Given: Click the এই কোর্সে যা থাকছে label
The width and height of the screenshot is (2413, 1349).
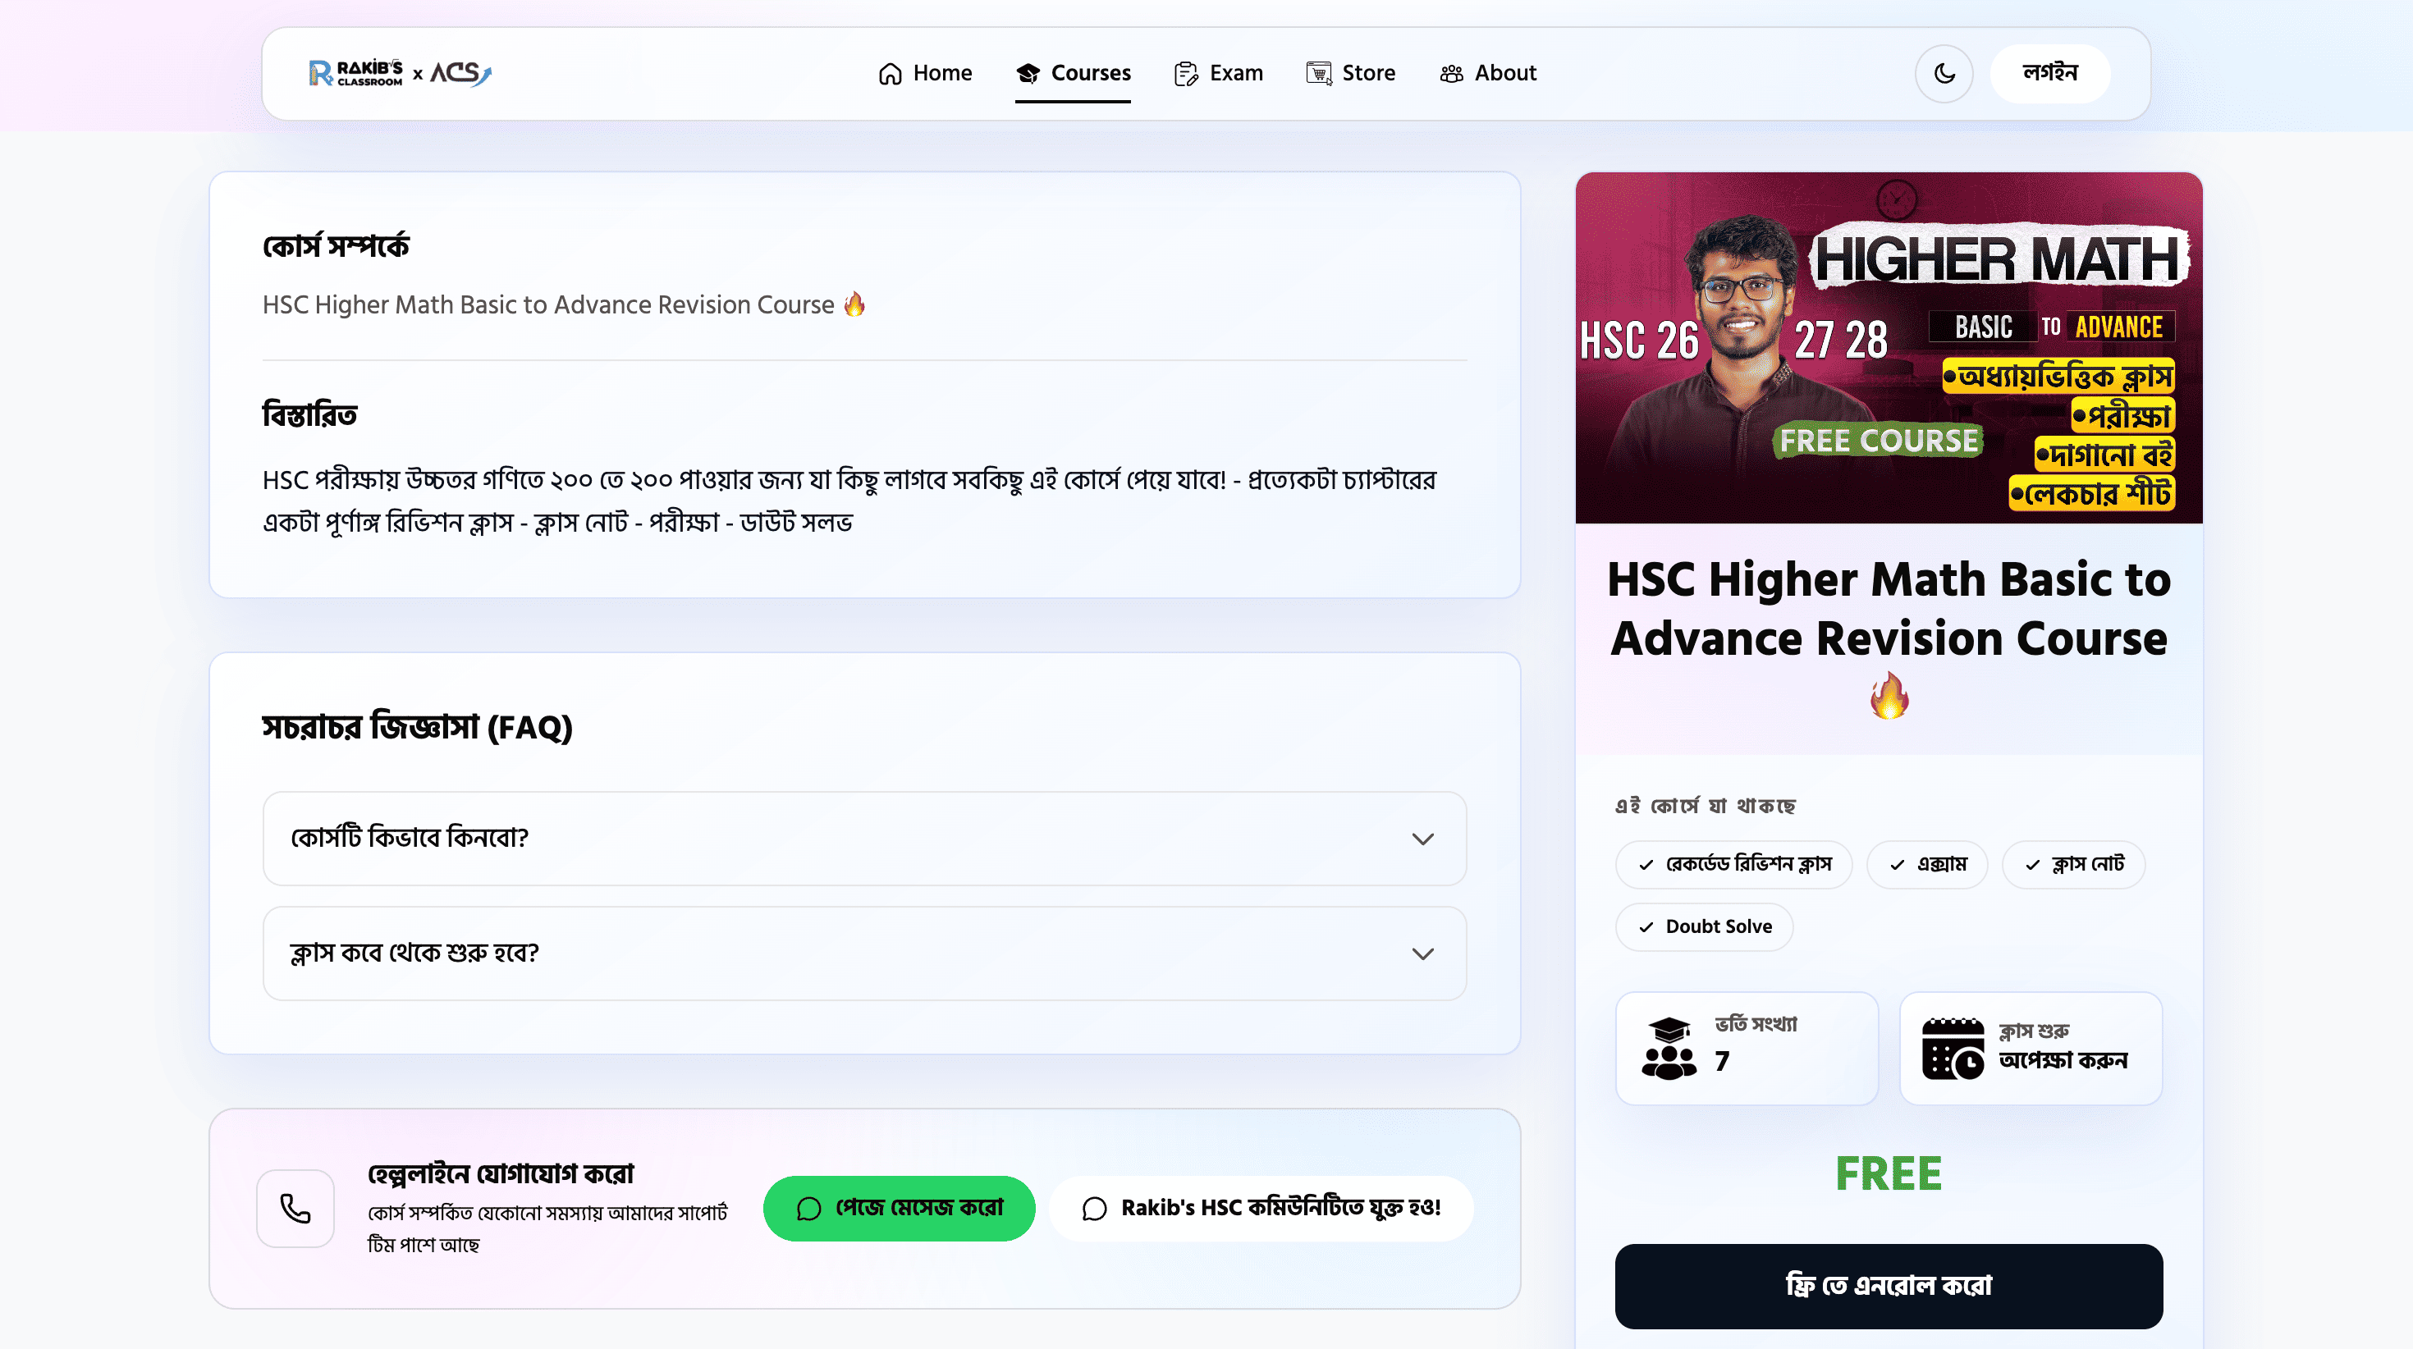Looking at the screenshot, I should click(1705, 806).
